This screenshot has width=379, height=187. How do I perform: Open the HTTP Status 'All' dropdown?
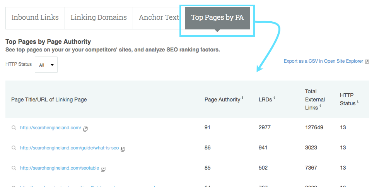(x=46, y=65)
